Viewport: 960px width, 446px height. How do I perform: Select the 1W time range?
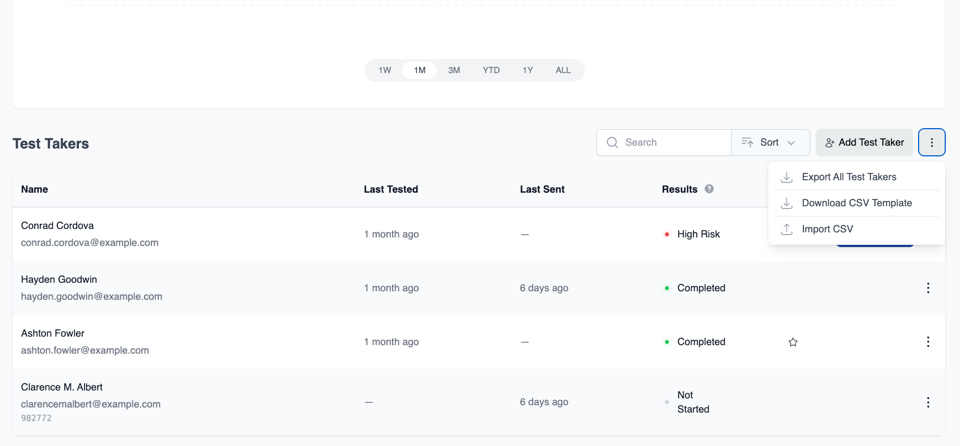point(385,70)
